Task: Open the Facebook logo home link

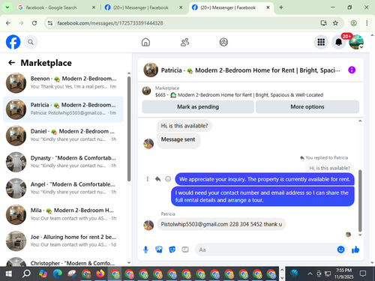Action: click(13, 42)
